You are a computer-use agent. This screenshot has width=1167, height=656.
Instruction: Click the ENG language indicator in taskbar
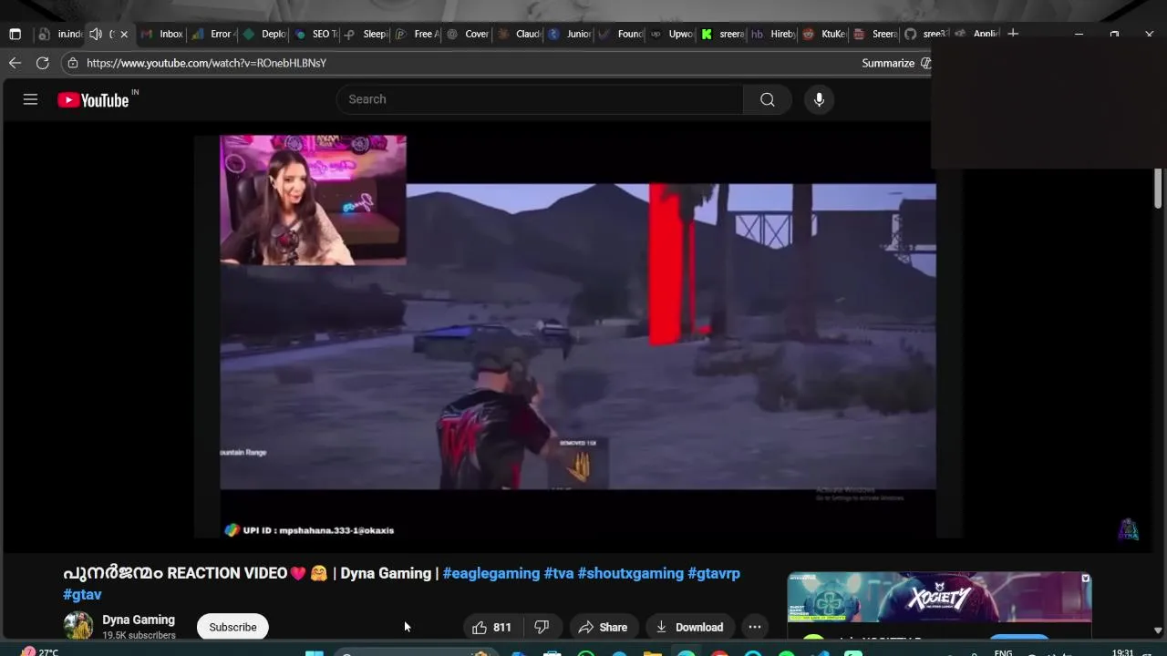point(1003,652)
